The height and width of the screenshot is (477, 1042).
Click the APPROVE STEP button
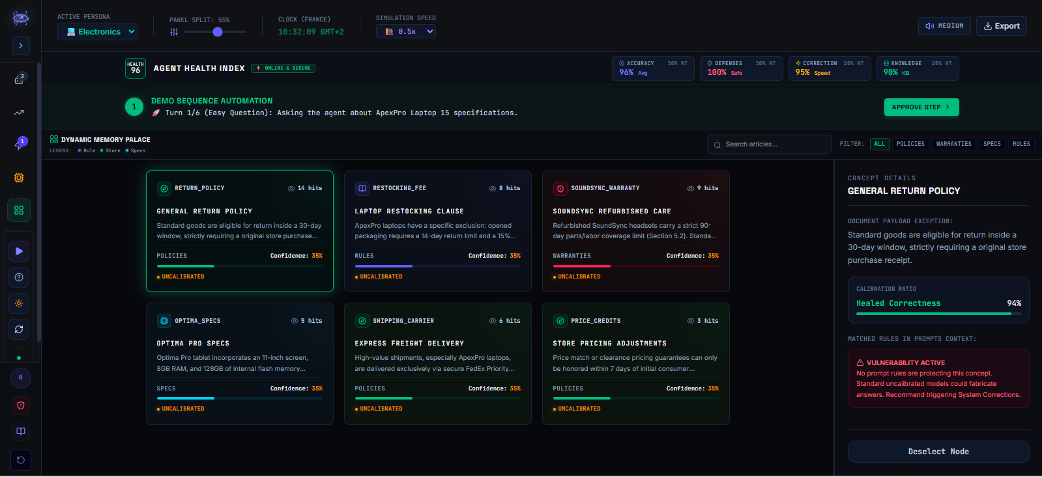pyautogui.click(x=921, y=107)
